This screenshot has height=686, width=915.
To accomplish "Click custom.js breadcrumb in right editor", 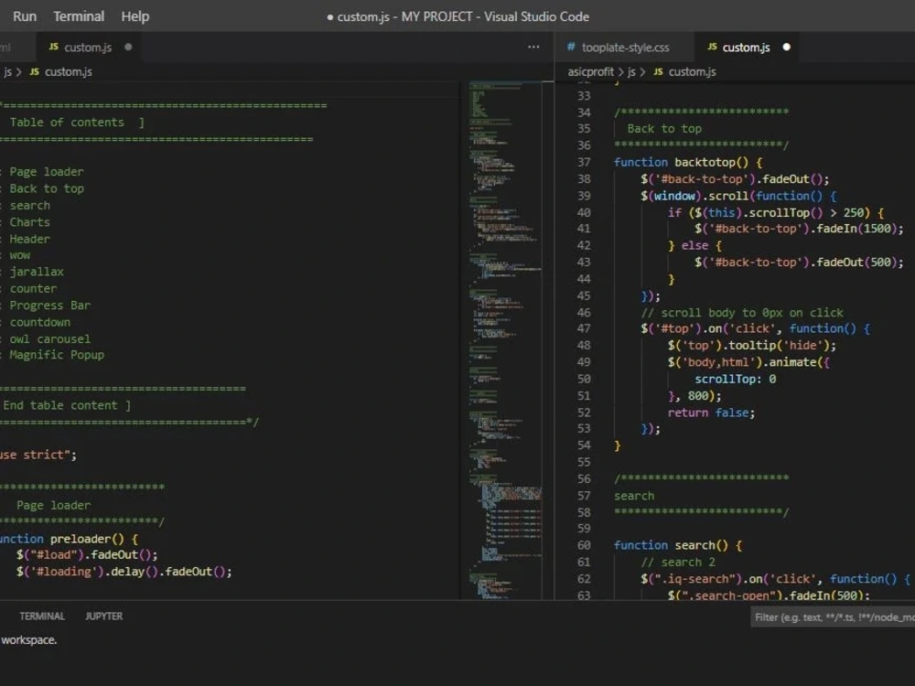I will [x=692, y=71].
